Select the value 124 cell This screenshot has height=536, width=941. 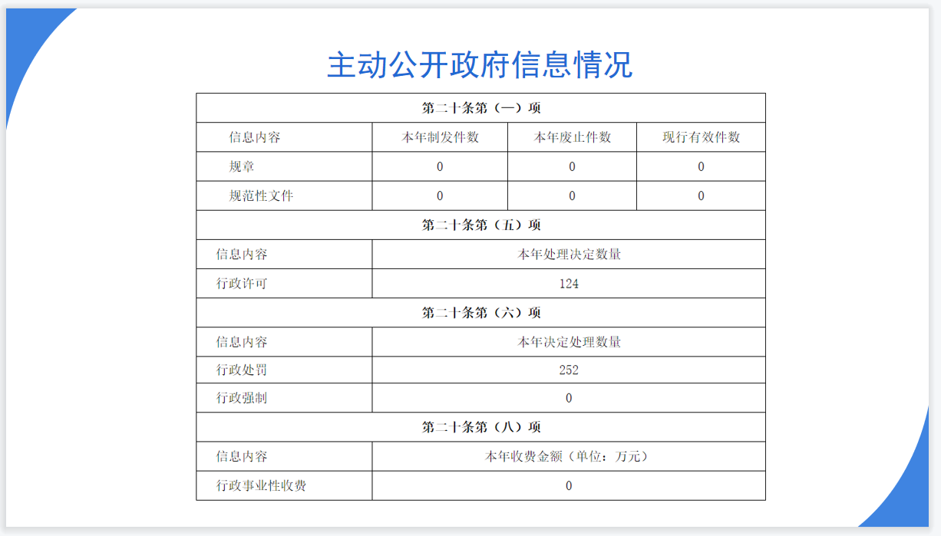pos(569,284)
